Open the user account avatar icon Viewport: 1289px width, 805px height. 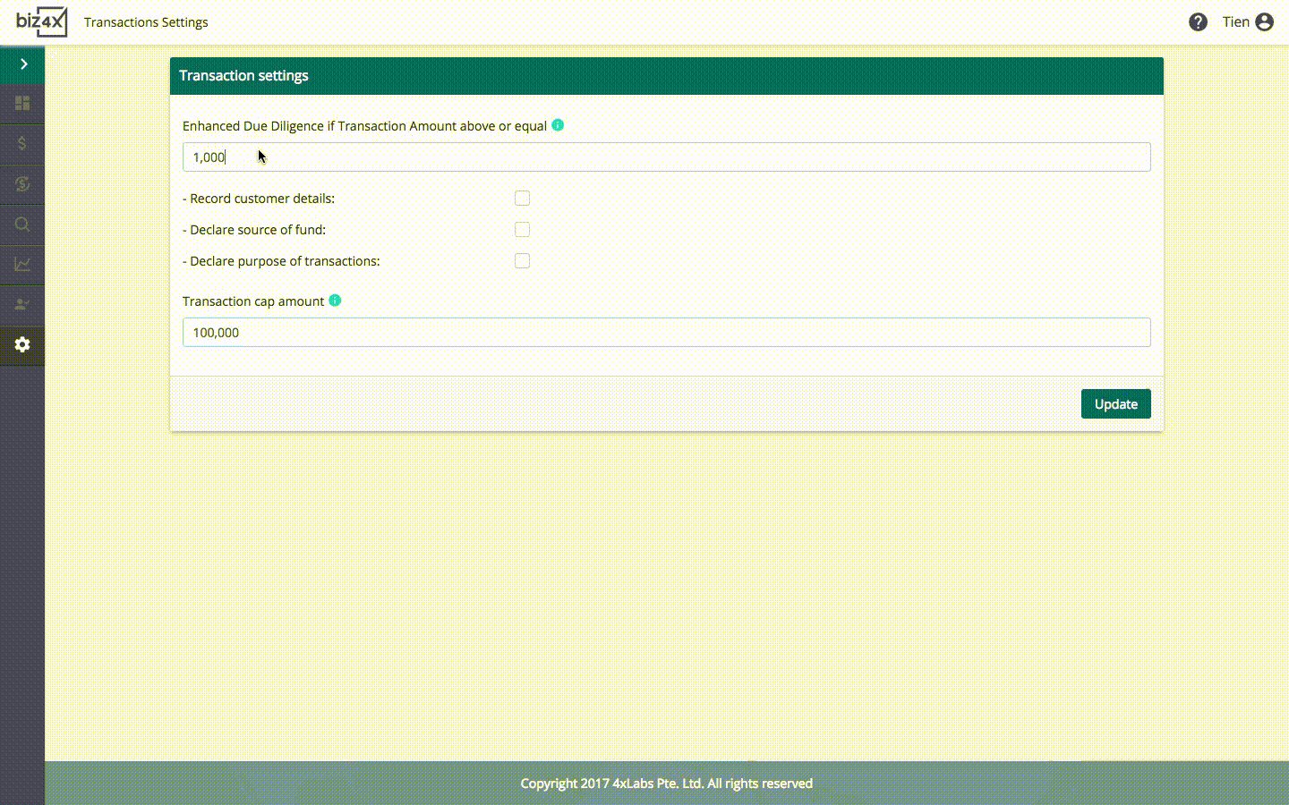(1264, 22)
